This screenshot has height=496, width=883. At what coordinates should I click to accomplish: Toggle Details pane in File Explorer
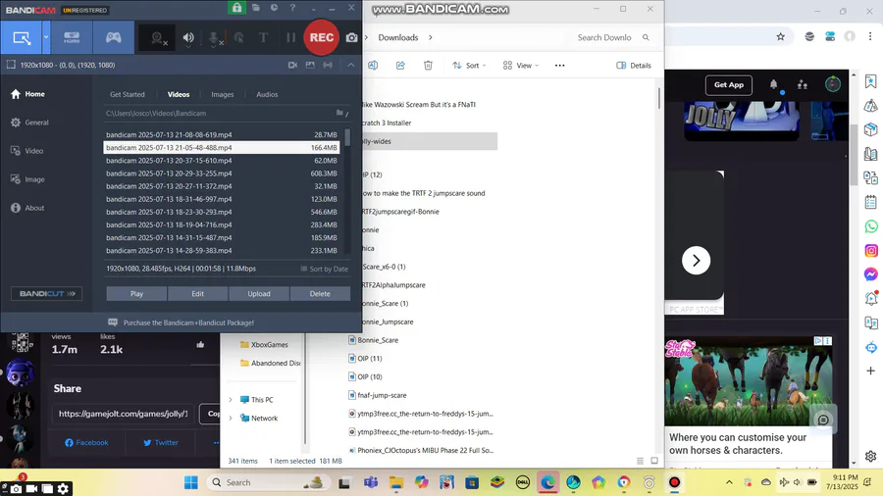point(634,66)
